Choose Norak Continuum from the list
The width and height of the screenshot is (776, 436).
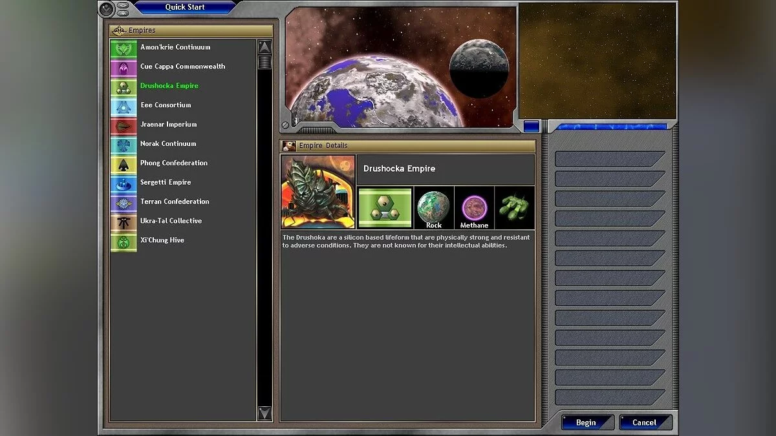[168, 144]
